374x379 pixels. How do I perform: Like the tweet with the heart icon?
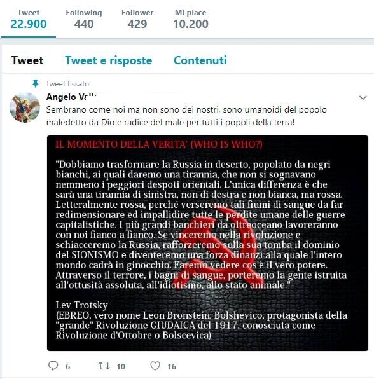(155, 366)
